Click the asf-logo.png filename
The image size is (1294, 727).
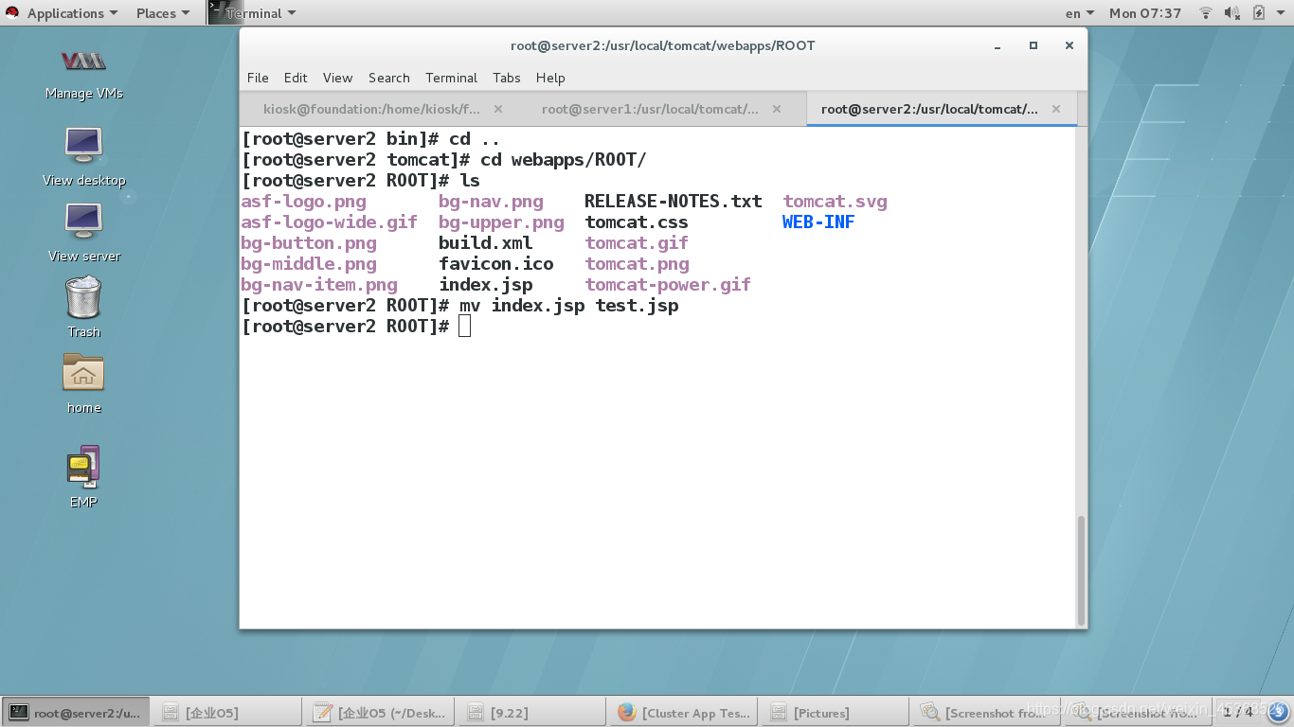[x=303, y=202]
